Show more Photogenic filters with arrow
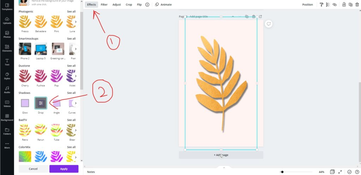 [x=75, y=22]
